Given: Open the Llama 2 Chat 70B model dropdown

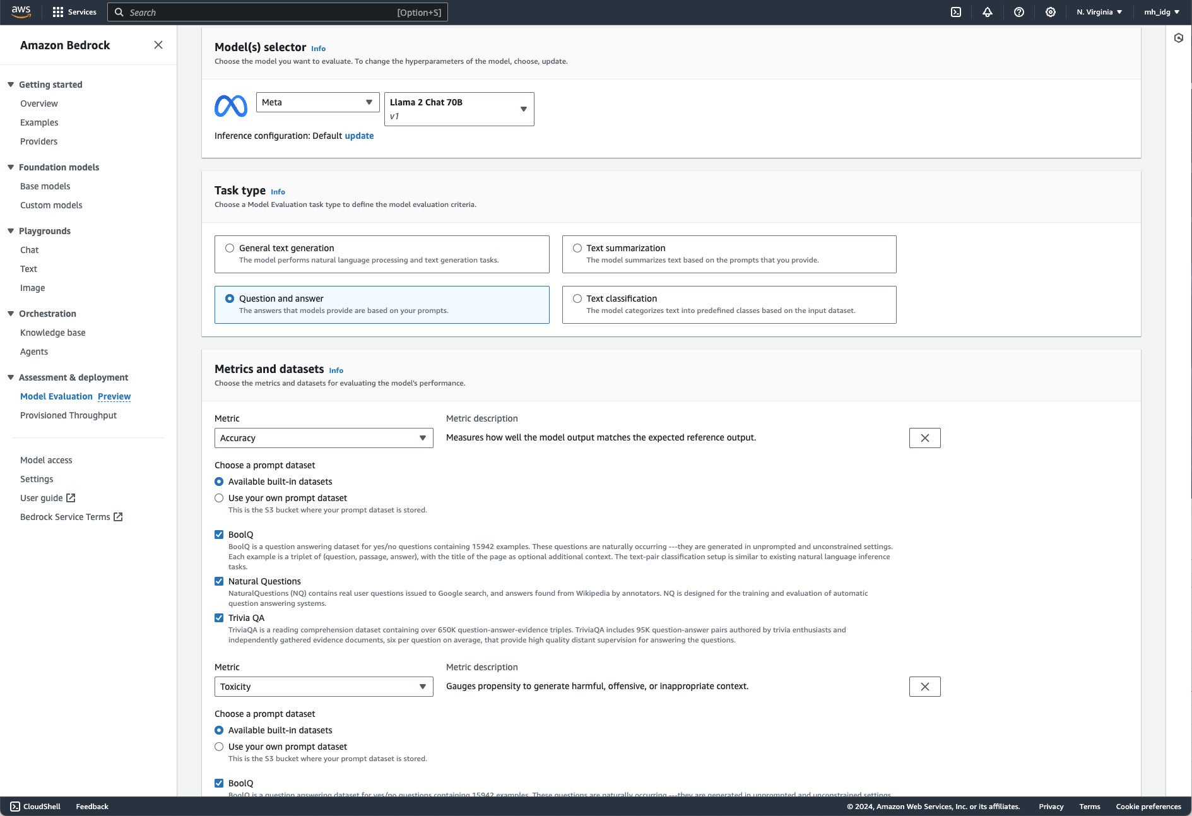Looking at the screenshot, I should 459,109.
